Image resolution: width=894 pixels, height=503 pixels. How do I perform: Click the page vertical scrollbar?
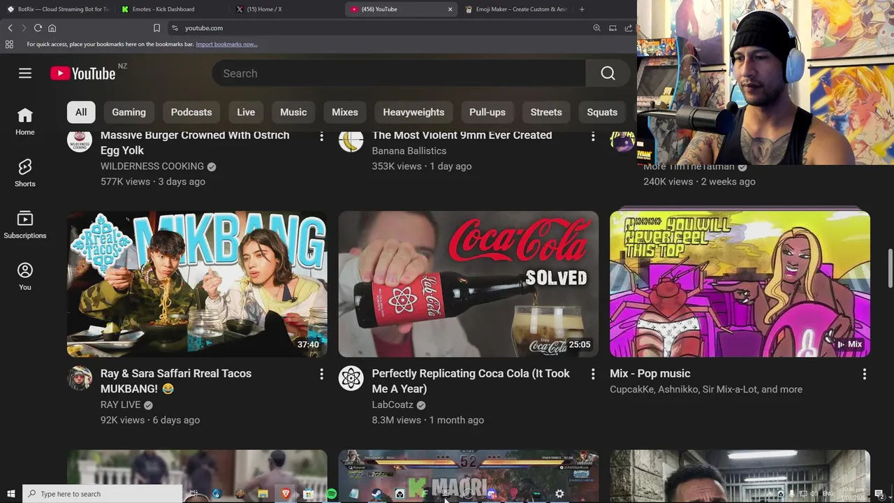click(890, 268)
